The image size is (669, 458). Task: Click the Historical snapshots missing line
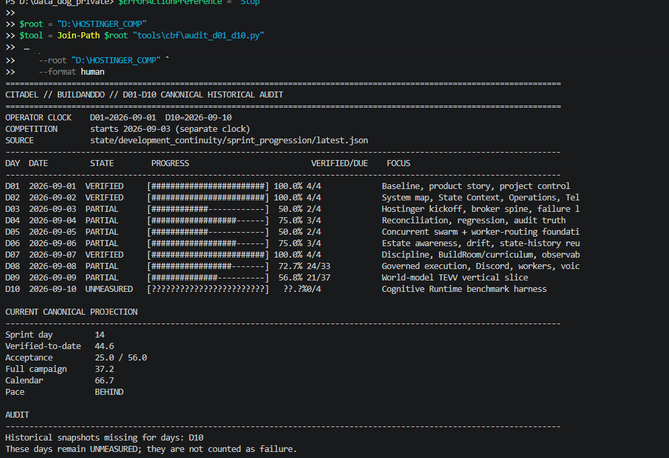point(104,438)
